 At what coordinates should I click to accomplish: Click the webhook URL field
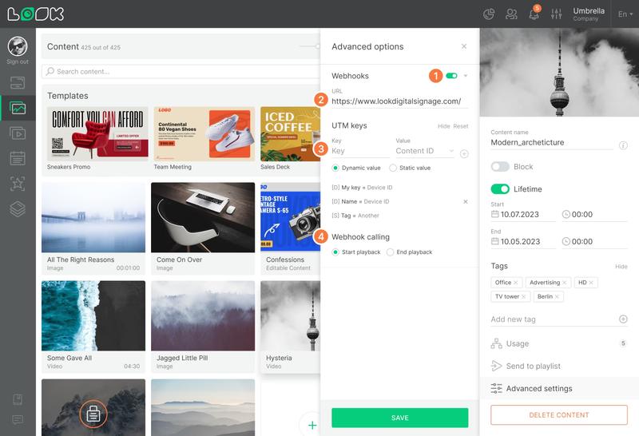[400, 101]
